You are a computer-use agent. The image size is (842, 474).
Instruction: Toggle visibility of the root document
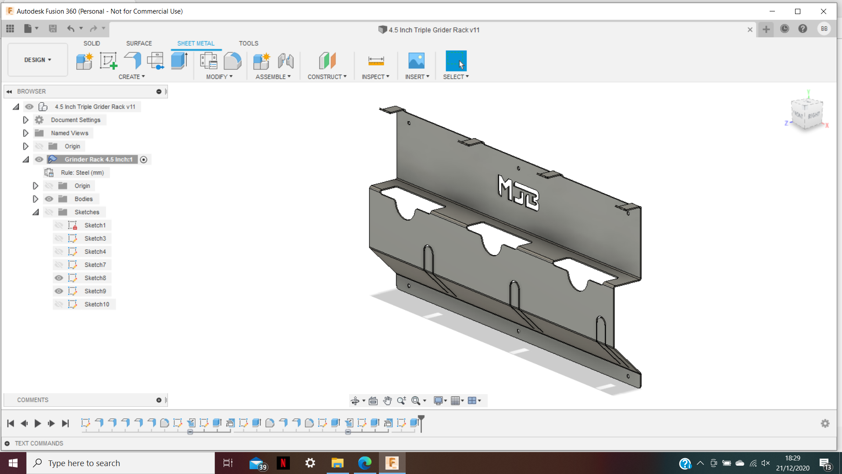tap(29, 107)
